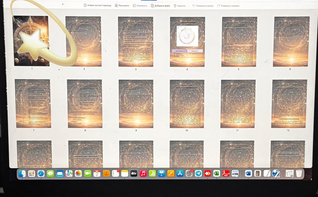Open Microsoft Excel from the Dock

pos(217,173)
